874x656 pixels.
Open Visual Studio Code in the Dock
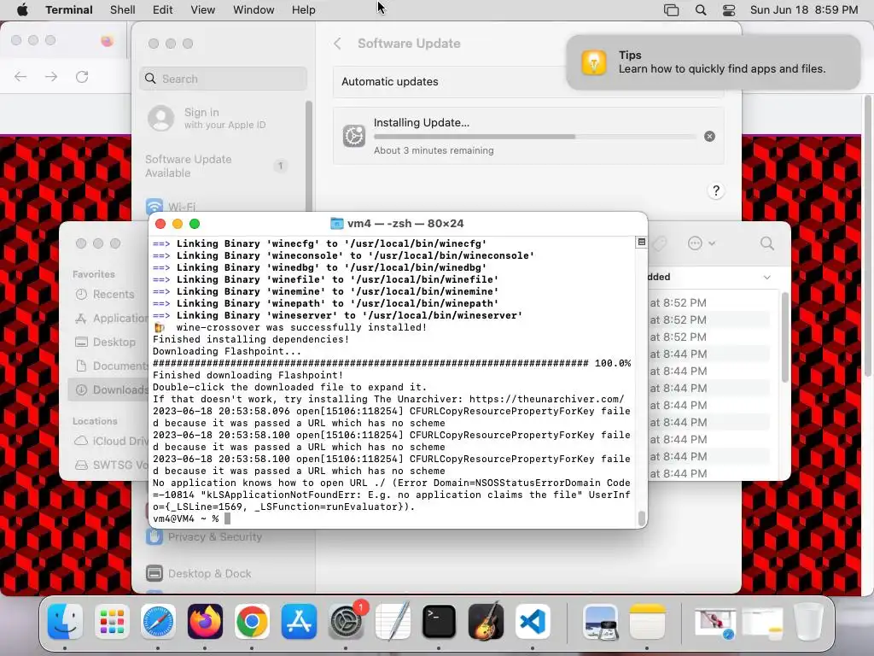(533, 622)
